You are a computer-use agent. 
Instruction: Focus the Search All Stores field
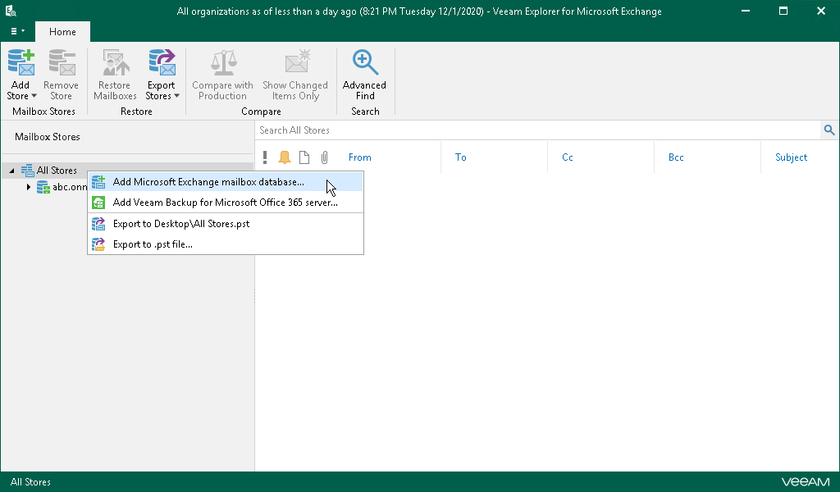coord(537,130)
